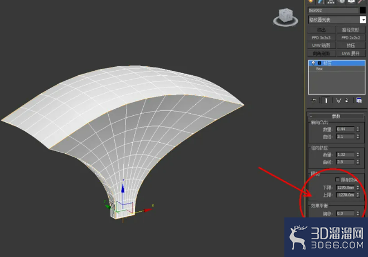Expand the 挤压 modifier sub-object square icon
The image size is (368, 257).
[x=319, y=63]
